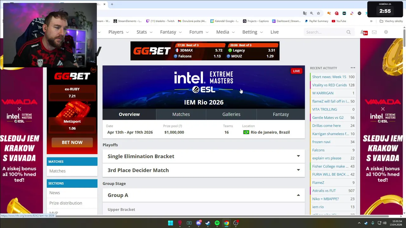Open the Betting dropdown menu
This screenshot has height=228, width=406.
point(253,32)
